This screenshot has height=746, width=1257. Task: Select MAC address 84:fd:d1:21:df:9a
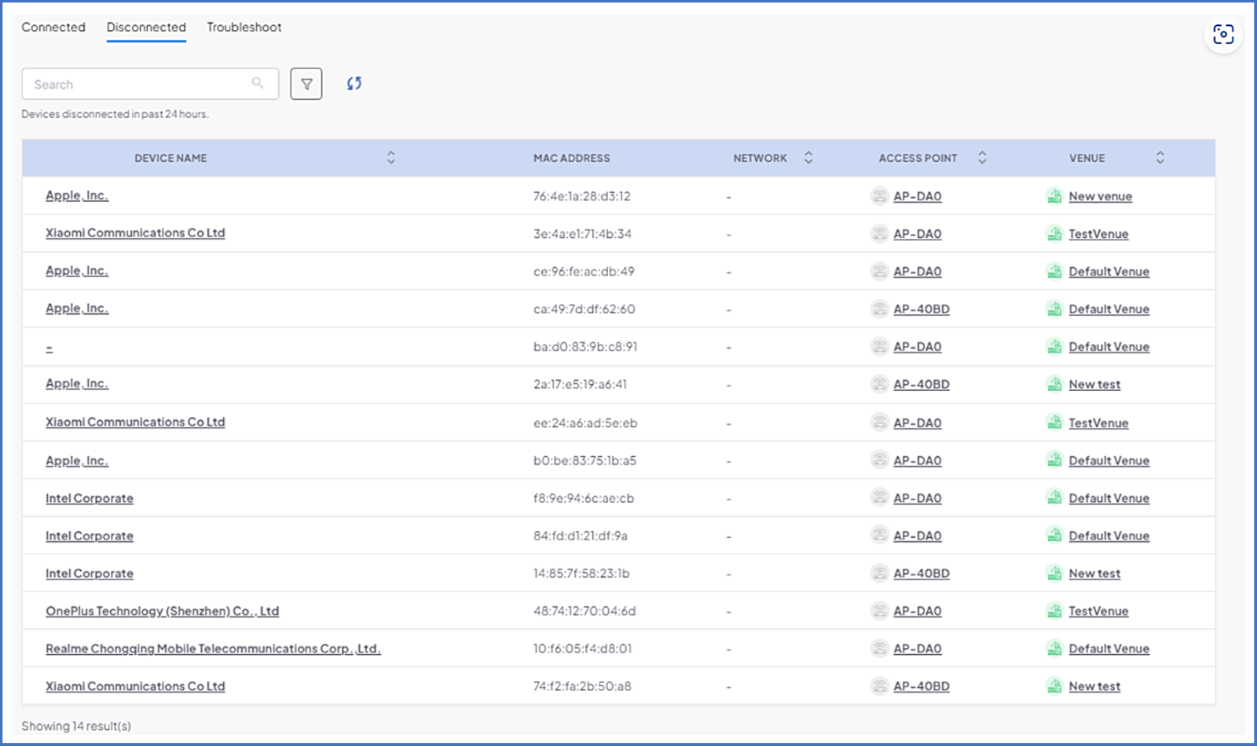581,536
